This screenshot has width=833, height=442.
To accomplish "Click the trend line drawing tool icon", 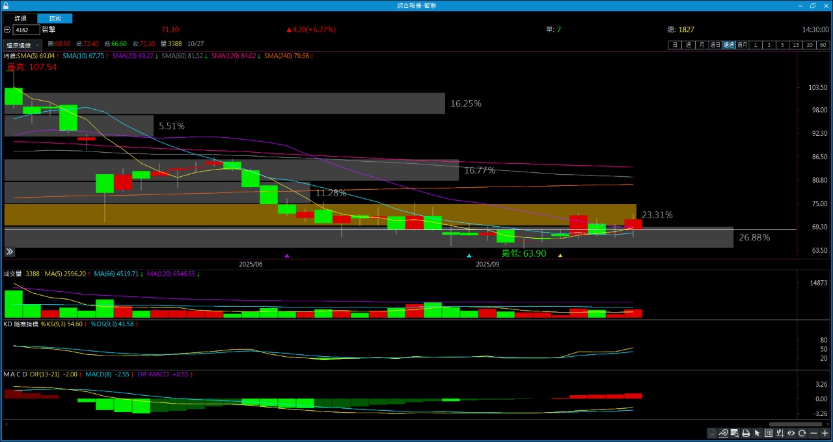I will (724, 434).
